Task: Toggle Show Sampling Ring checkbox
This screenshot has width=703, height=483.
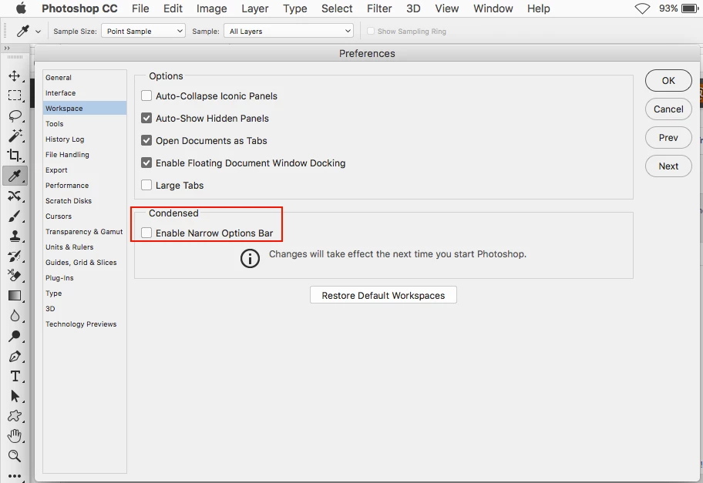Action: tap(371, 32)
